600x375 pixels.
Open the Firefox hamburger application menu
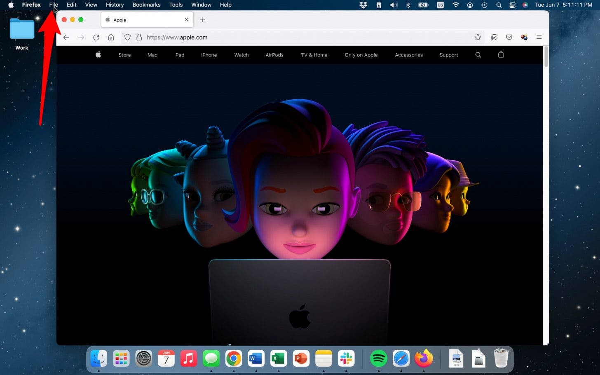(539, 37)
